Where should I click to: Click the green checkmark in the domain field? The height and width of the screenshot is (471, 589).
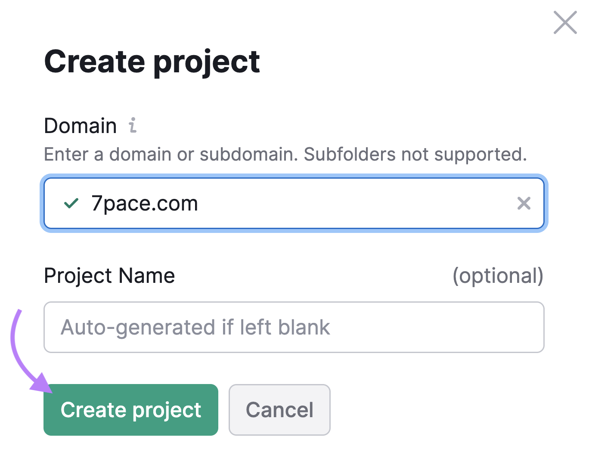point(71,203)
